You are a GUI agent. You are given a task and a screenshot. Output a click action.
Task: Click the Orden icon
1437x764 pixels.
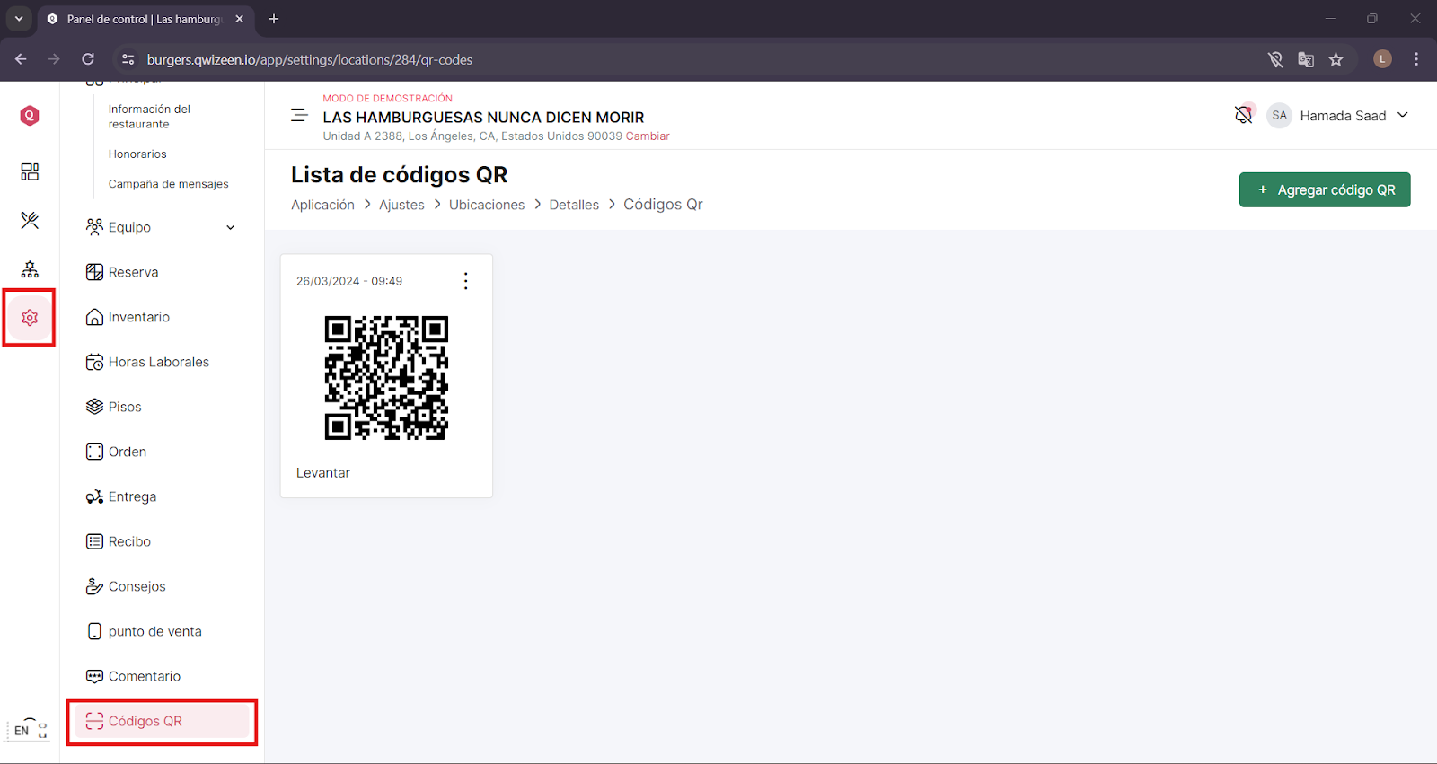[x=94, y=452]
